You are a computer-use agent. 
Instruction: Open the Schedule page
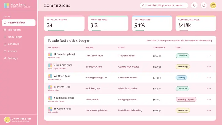pos(19,44)
